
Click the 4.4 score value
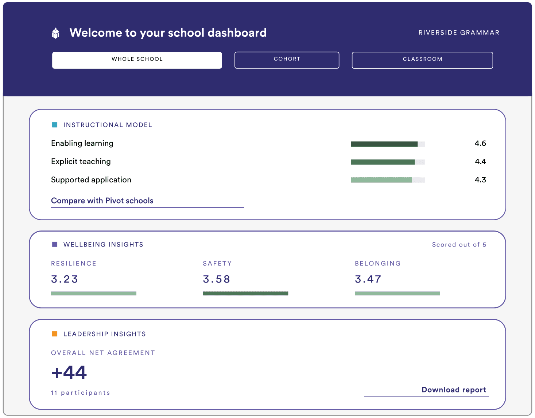(480, 162)
